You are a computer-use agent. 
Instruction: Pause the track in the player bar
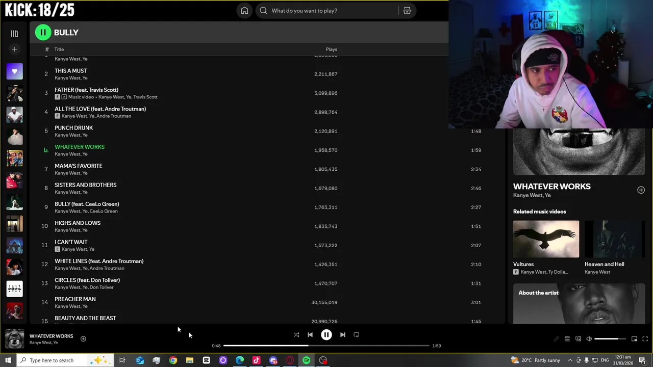326,335
